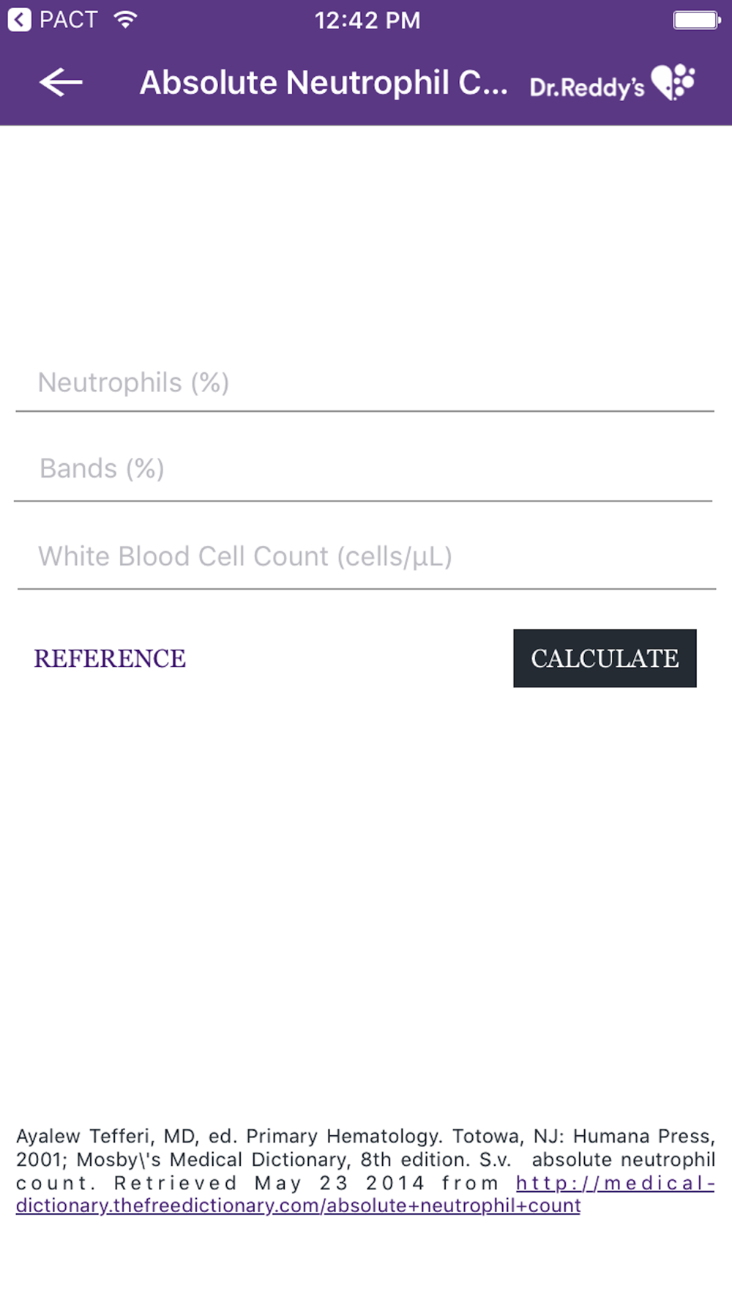
Task: Hit the CALCULATE button
Action: point(605,658)
